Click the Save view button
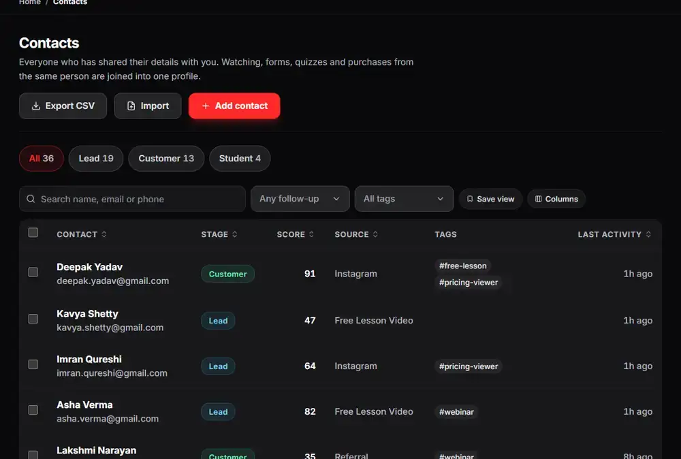The image size is (681, 459). point(491,199)
